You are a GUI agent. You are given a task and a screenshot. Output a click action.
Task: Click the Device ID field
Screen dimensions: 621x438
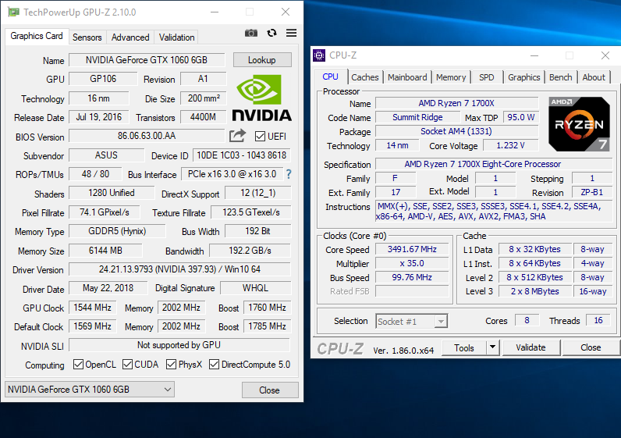(x=242, y=155)
